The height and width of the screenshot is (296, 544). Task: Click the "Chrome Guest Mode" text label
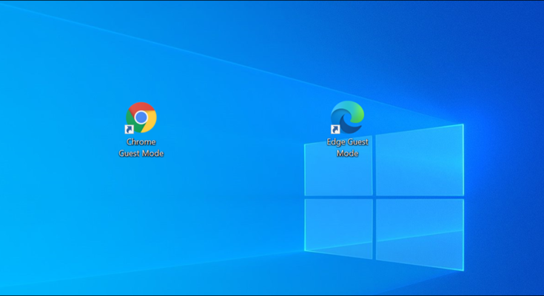pos(141,147)
